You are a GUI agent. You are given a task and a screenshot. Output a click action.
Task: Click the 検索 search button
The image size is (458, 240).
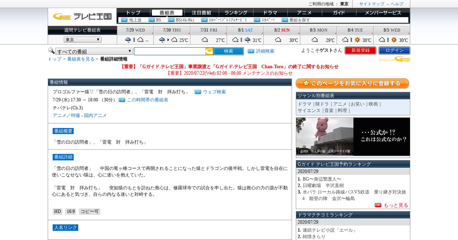[229, 51]
